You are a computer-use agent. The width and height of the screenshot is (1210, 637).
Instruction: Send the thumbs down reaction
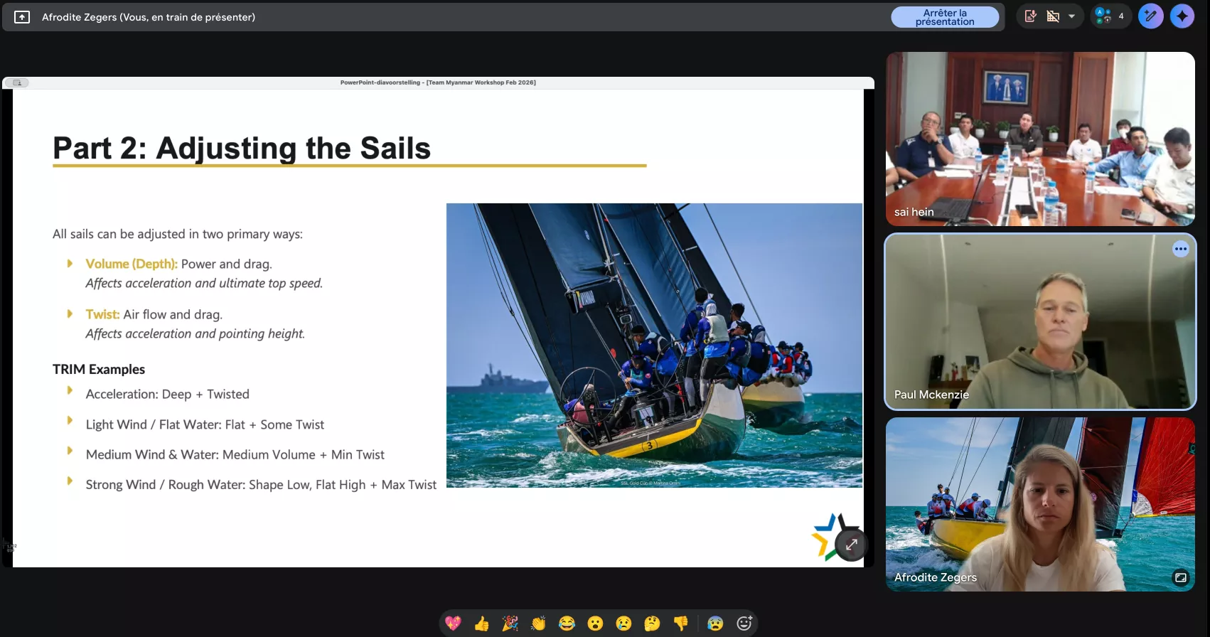point(680,623)
